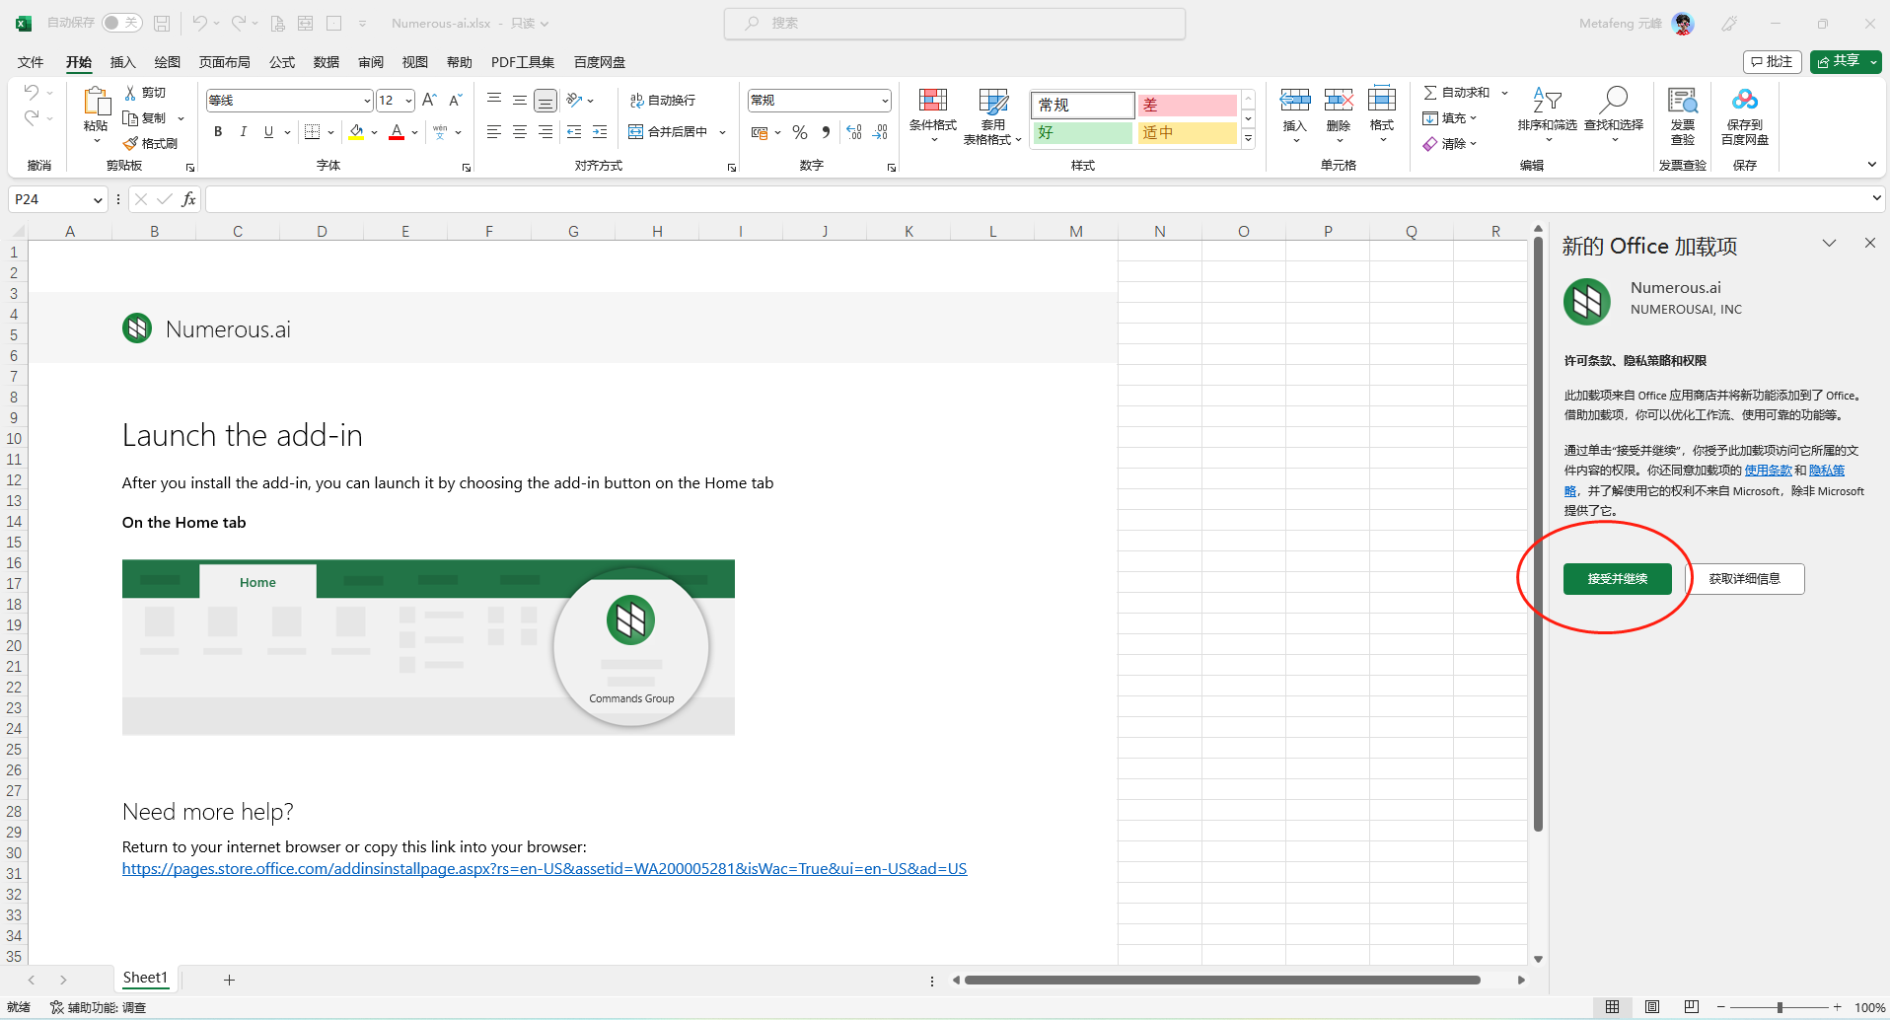The height and width of the screenshot is (1020, 1890).
Task: Decrease font size with the smaller A icon
Action: tap(455, 100)
